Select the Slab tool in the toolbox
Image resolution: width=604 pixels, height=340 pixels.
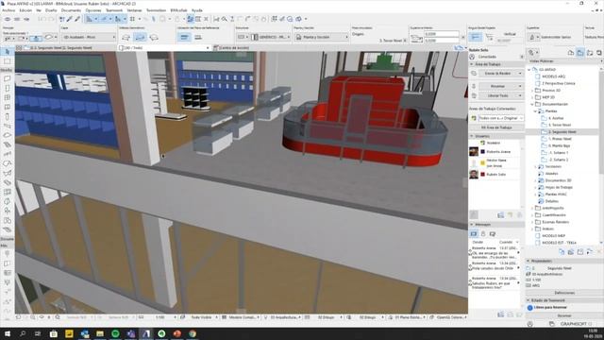coord(7,135)
